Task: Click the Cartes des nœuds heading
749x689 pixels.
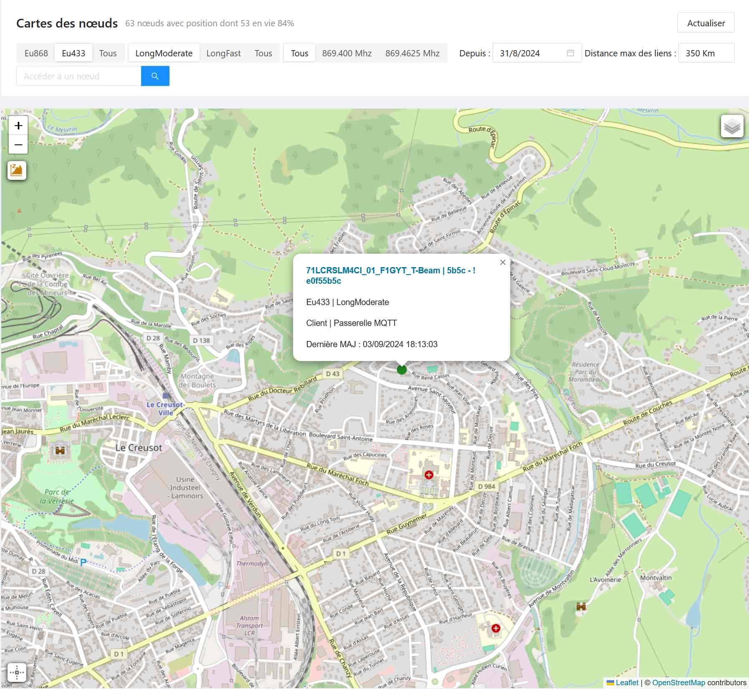Action: click(x=67, y=23)
